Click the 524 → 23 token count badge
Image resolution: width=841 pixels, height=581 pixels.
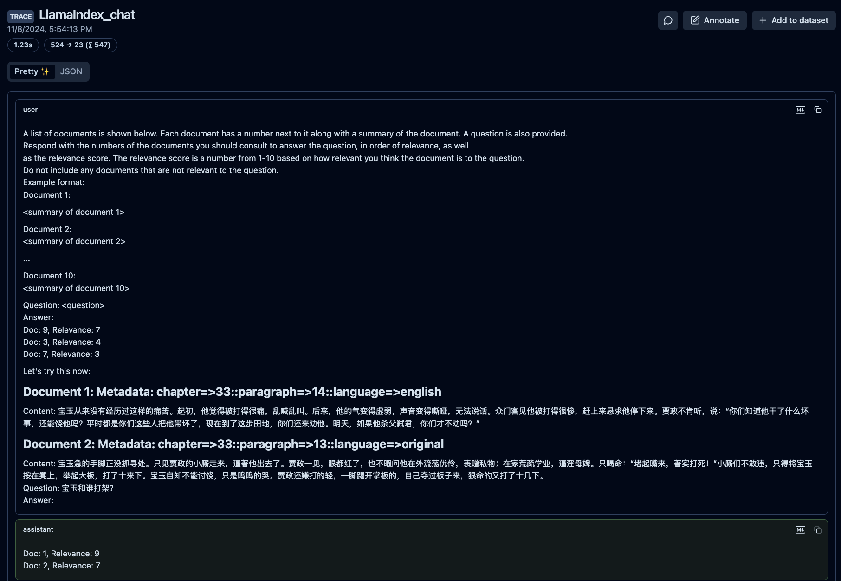coord(80,45)
